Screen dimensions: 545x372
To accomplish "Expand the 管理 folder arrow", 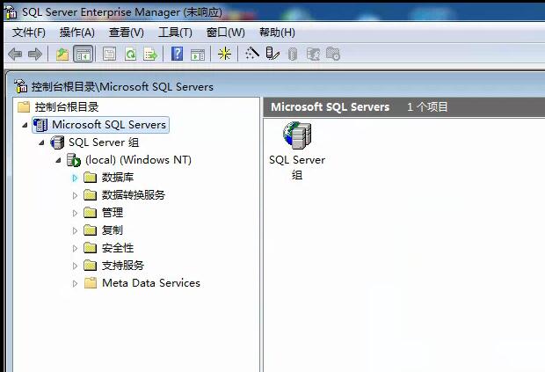I will (x=75, y=213).
